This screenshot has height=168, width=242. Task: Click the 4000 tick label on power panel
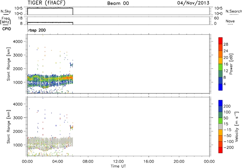(x=18, y=42)
